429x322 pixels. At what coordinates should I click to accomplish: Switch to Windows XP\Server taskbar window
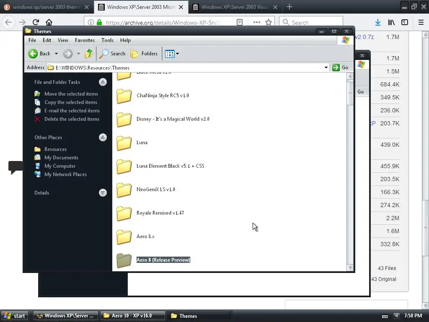(x=66, y=316)
